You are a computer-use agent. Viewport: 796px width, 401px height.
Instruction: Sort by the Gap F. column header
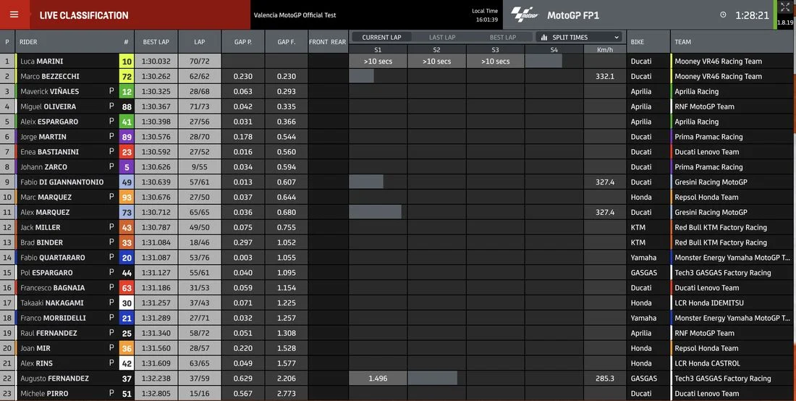tap(287, 42)
